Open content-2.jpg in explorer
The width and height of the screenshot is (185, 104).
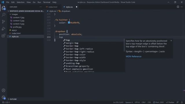tap(18, 21)
